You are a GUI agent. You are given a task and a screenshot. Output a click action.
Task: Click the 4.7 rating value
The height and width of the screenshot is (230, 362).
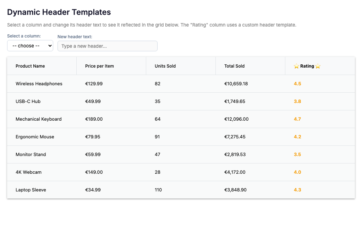297,119
